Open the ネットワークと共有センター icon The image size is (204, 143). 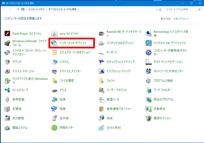coord(148,71)
